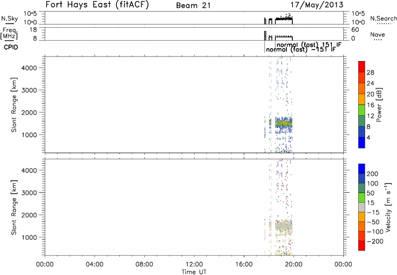Click the green 12 dB Power colorbar segment
The image size is (397, 275).
coord(362,110)
